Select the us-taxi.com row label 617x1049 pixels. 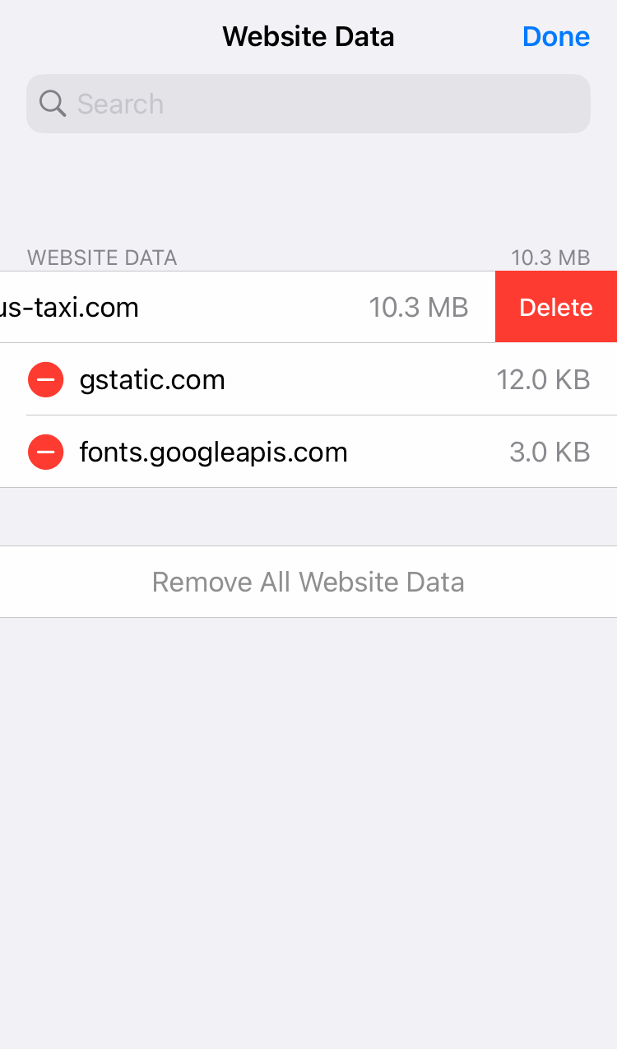point(69,307)
